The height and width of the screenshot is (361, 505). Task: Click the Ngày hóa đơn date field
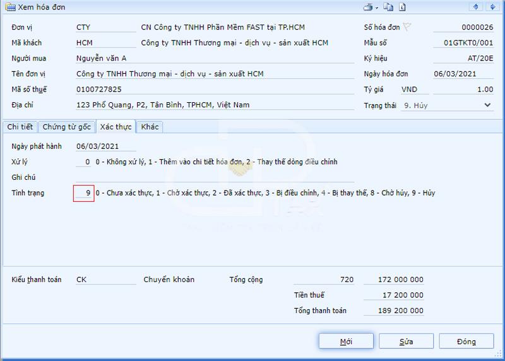(463, 74)
